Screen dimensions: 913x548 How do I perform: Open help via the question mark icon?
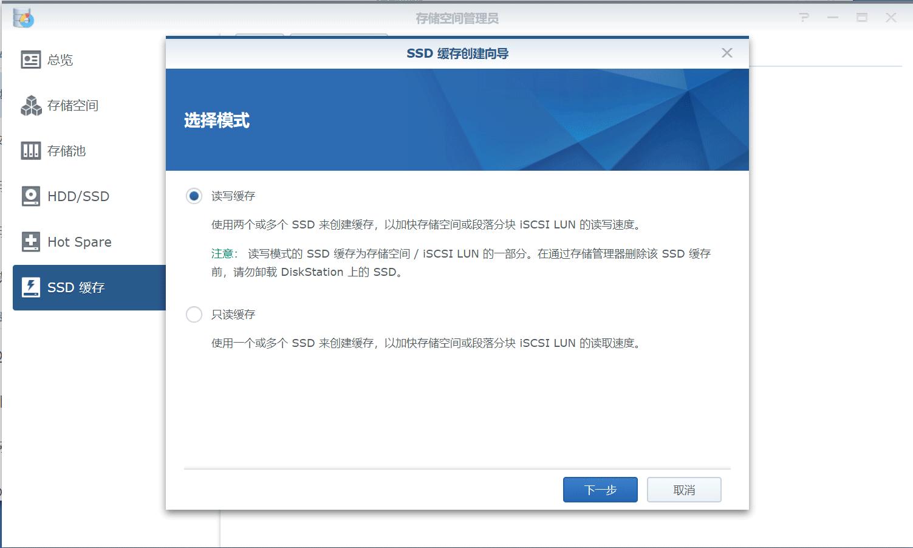pos(803,18)
